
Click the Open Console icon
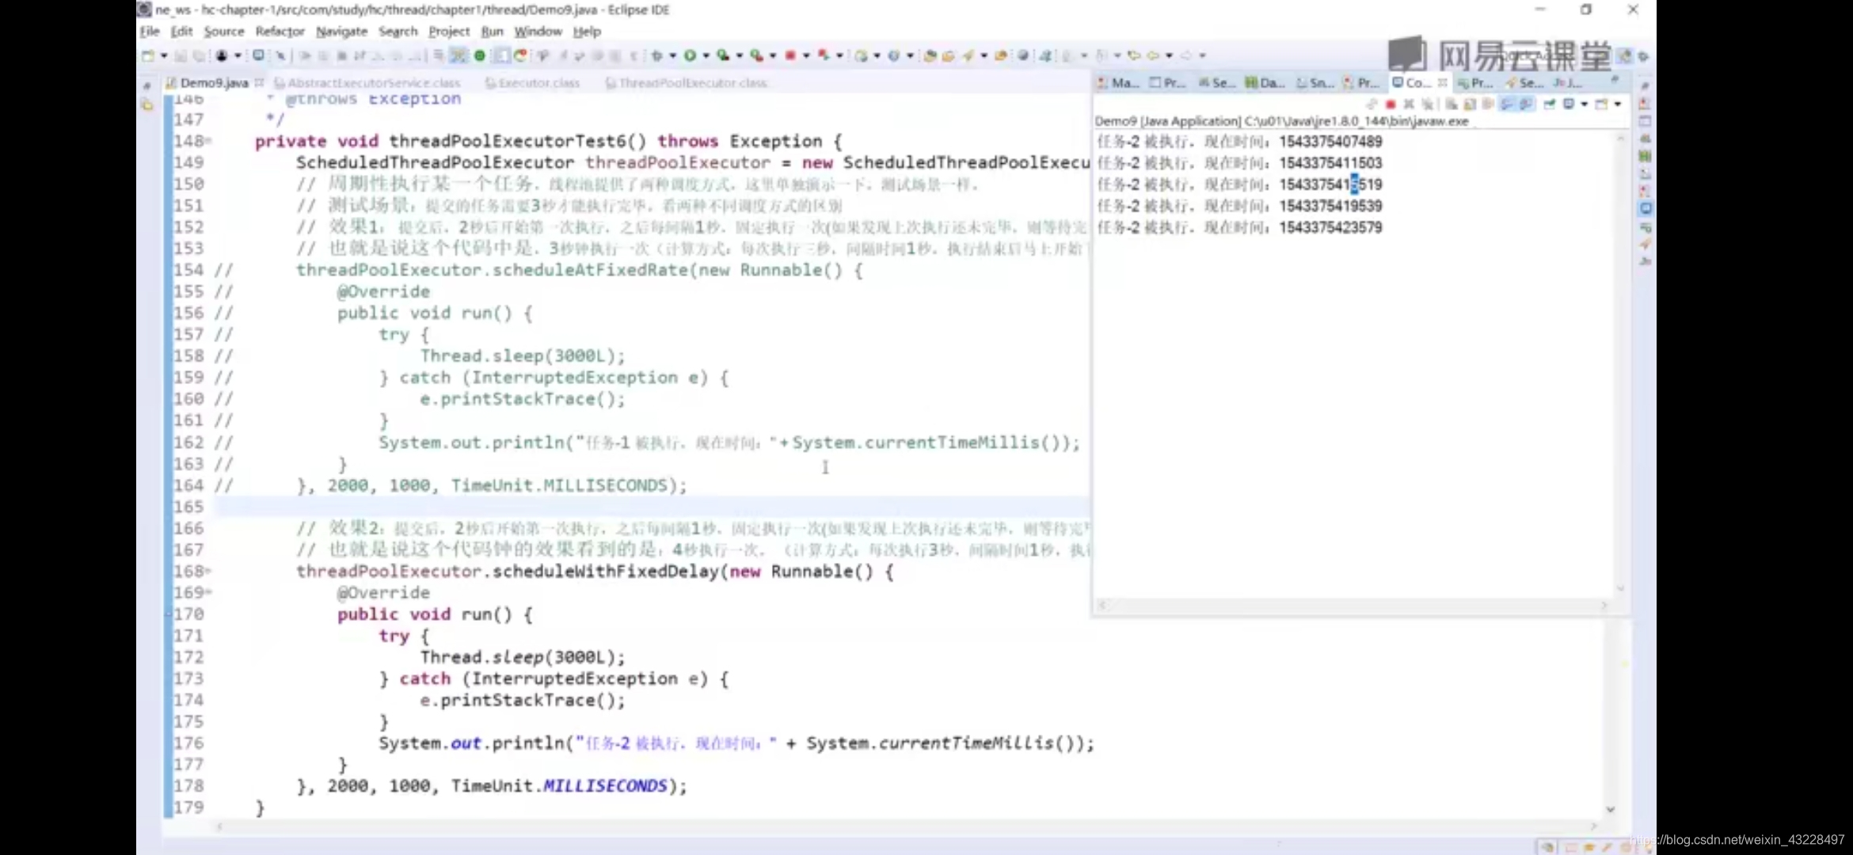click(1601, 104)
